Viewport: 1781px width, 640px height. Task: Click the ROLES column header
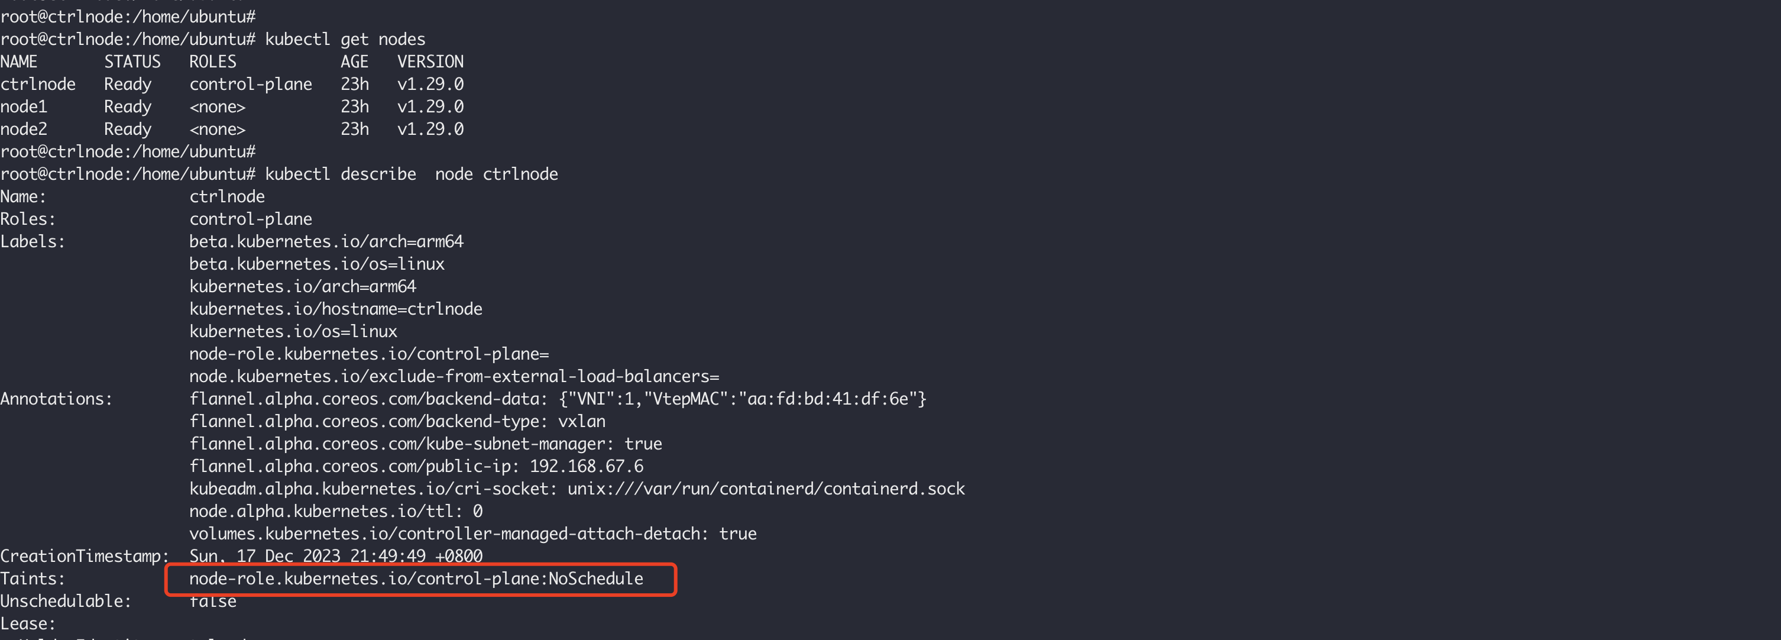tap(213, 62)
